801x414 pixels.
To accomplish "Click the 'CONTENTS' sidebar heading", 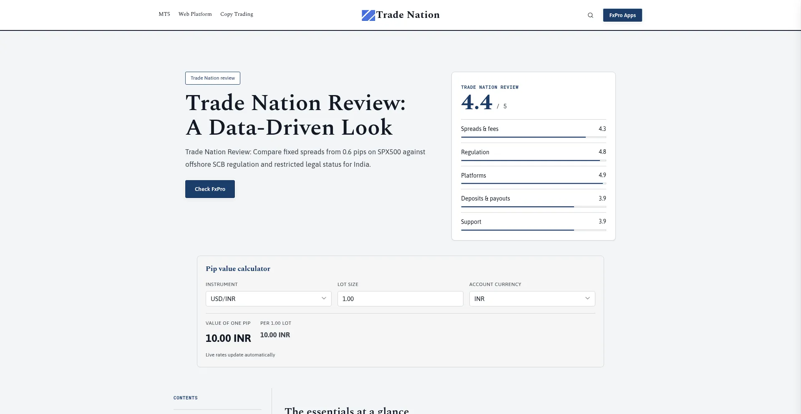I will (x=186, y=398).
